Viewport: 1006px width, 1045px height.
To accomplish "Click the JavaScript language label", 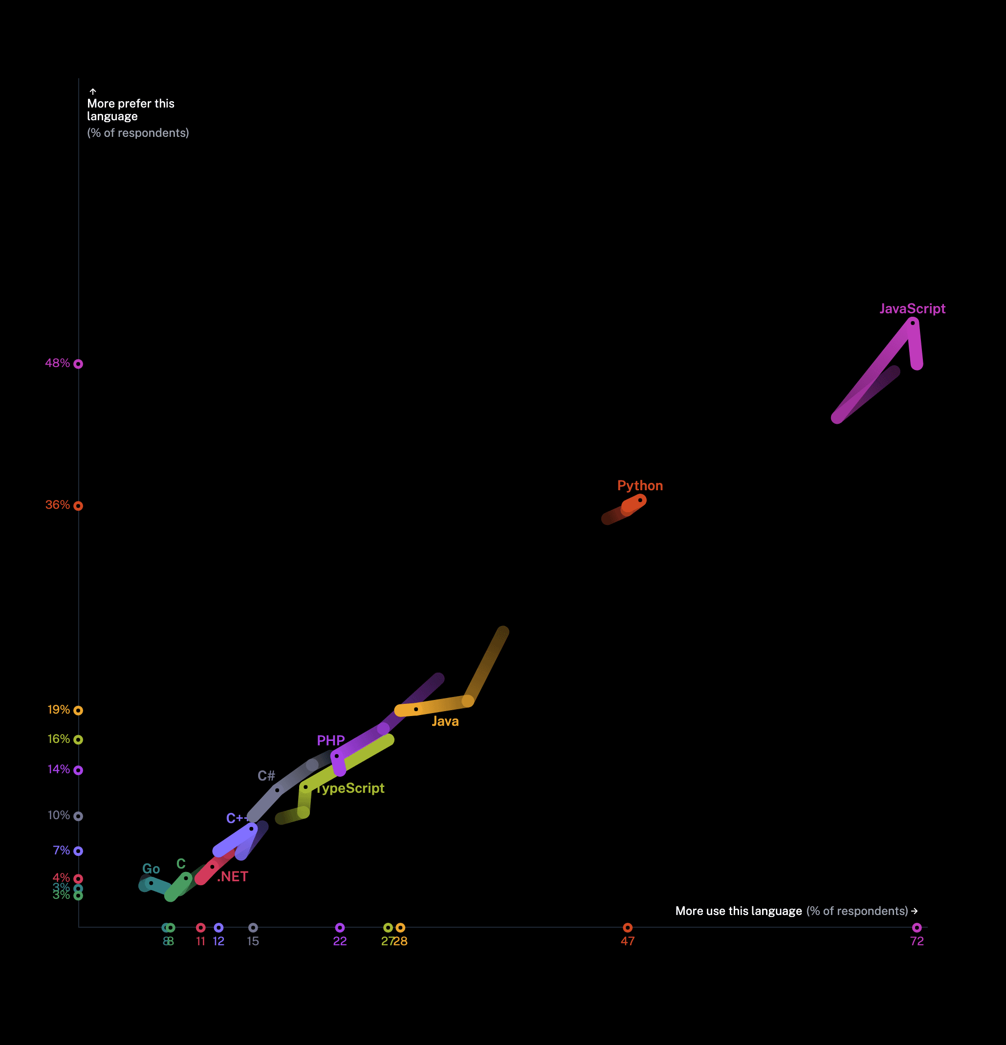I will (912, 309).
